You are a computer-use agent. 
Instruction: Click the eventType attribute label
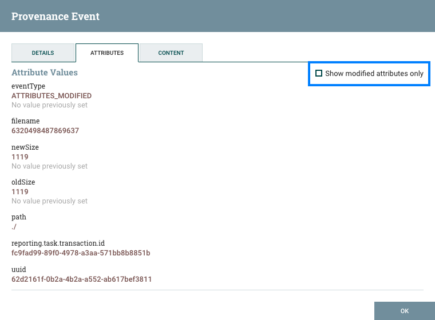28,86
